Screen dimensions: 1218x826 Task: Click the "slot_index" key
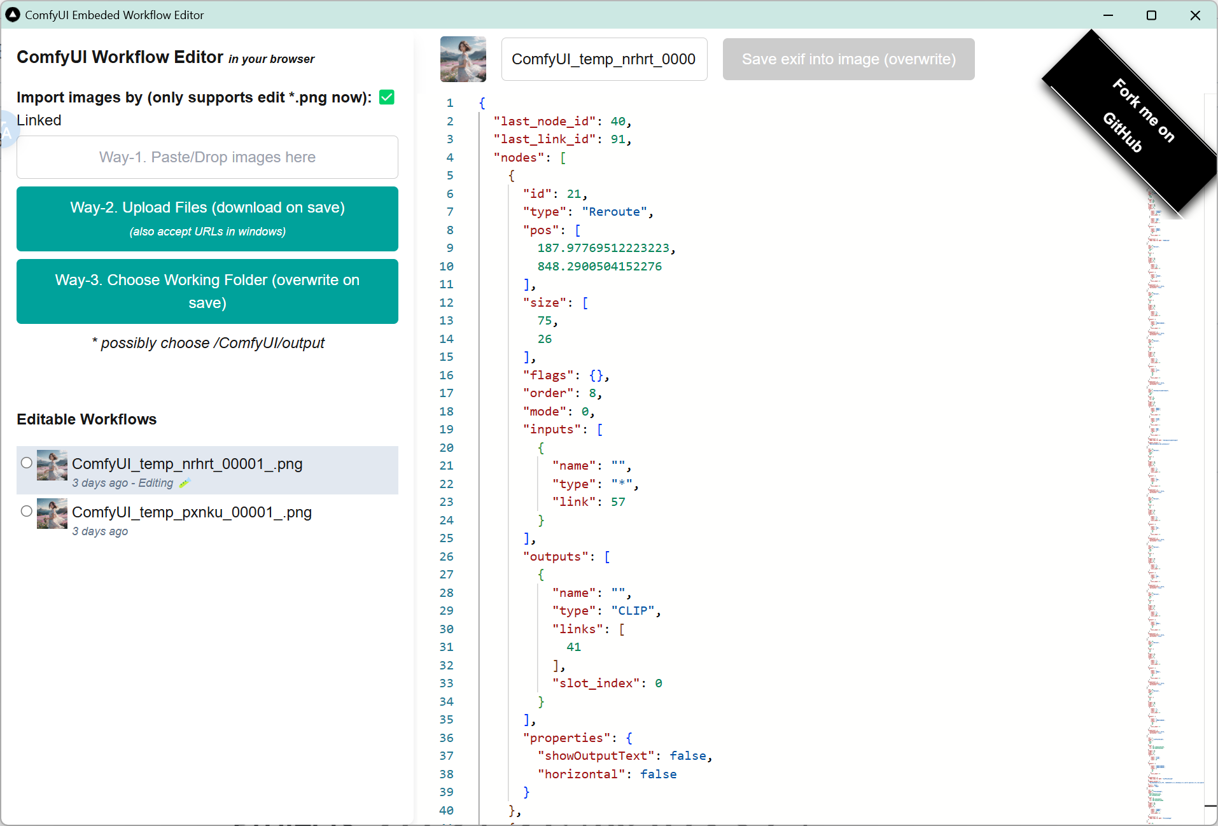point(596,683)
